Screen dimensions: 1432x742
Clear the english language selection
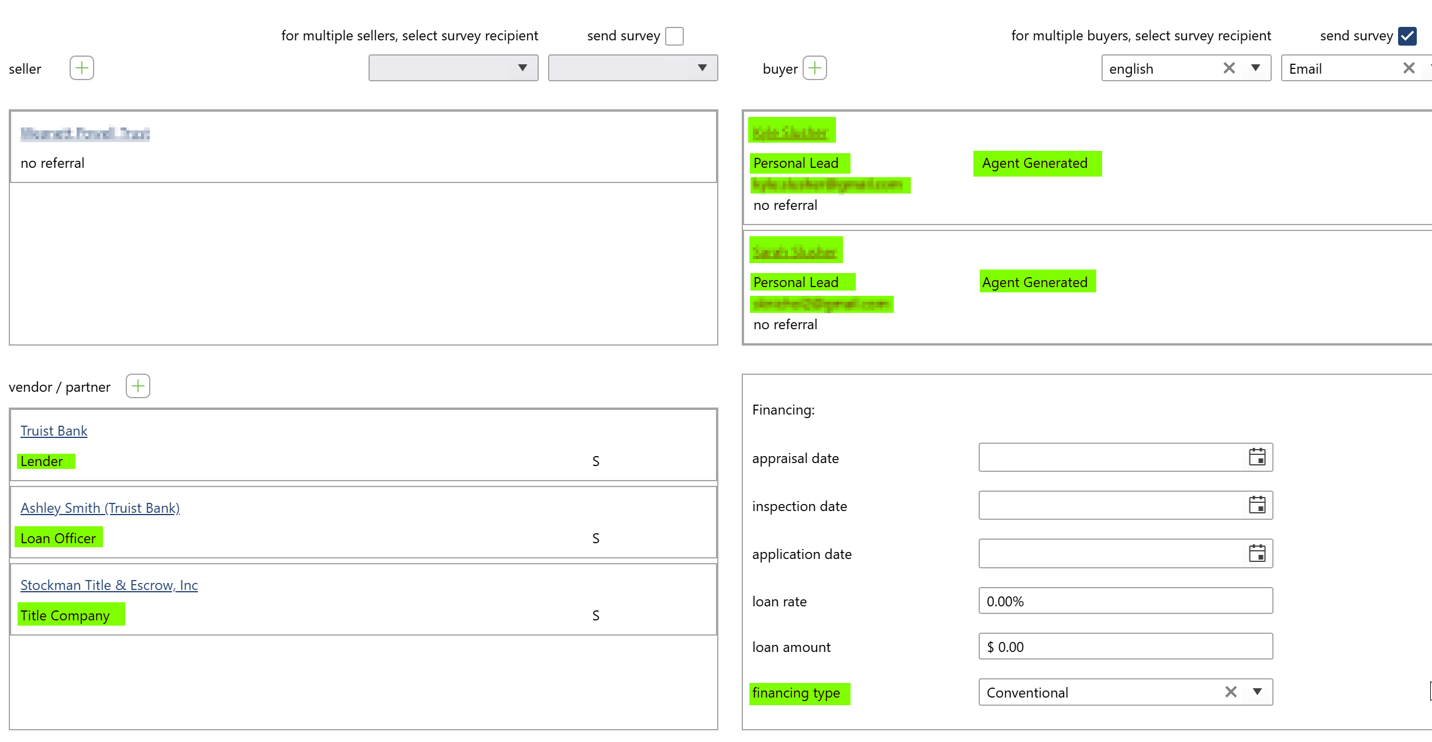click(x=1229, y=68)
